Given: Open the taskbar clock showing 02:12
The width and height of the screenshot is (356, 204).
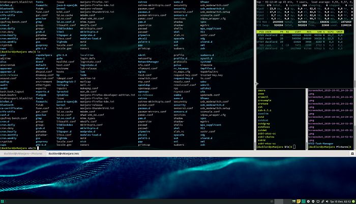Looking at the screenshot, I should 340,201.
